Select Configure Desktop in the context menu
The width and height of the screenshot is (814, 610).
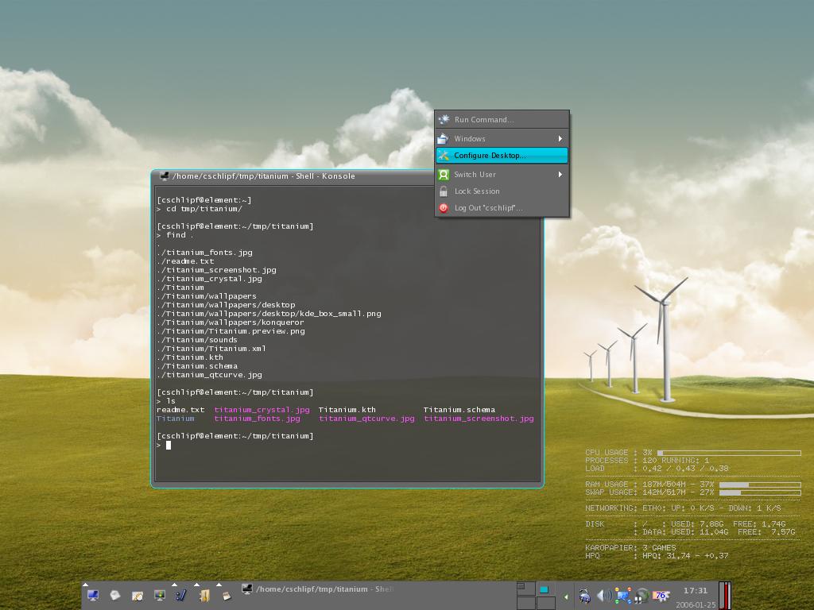click(x=502, y=155)
